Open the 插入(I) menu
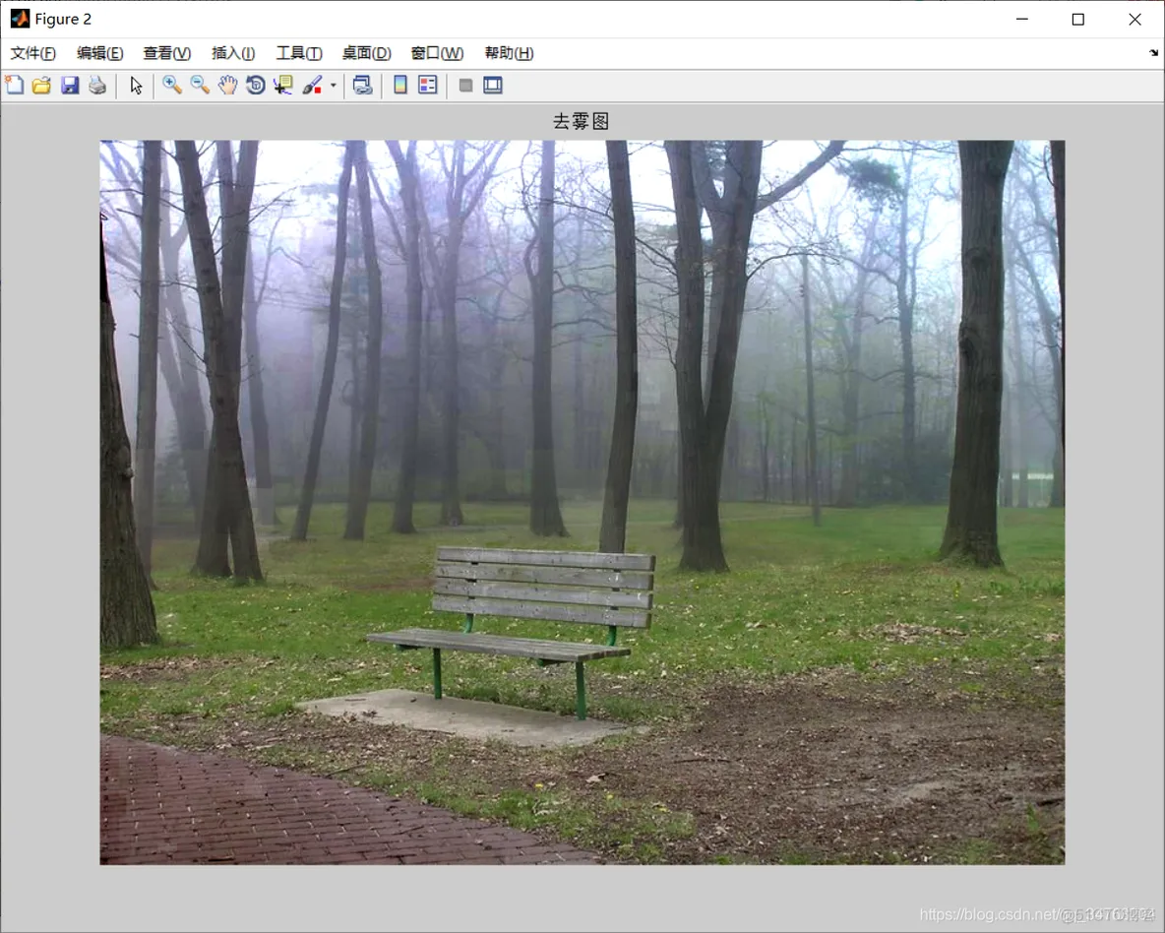Screen dimensions: 1165x933 point(233,53)
